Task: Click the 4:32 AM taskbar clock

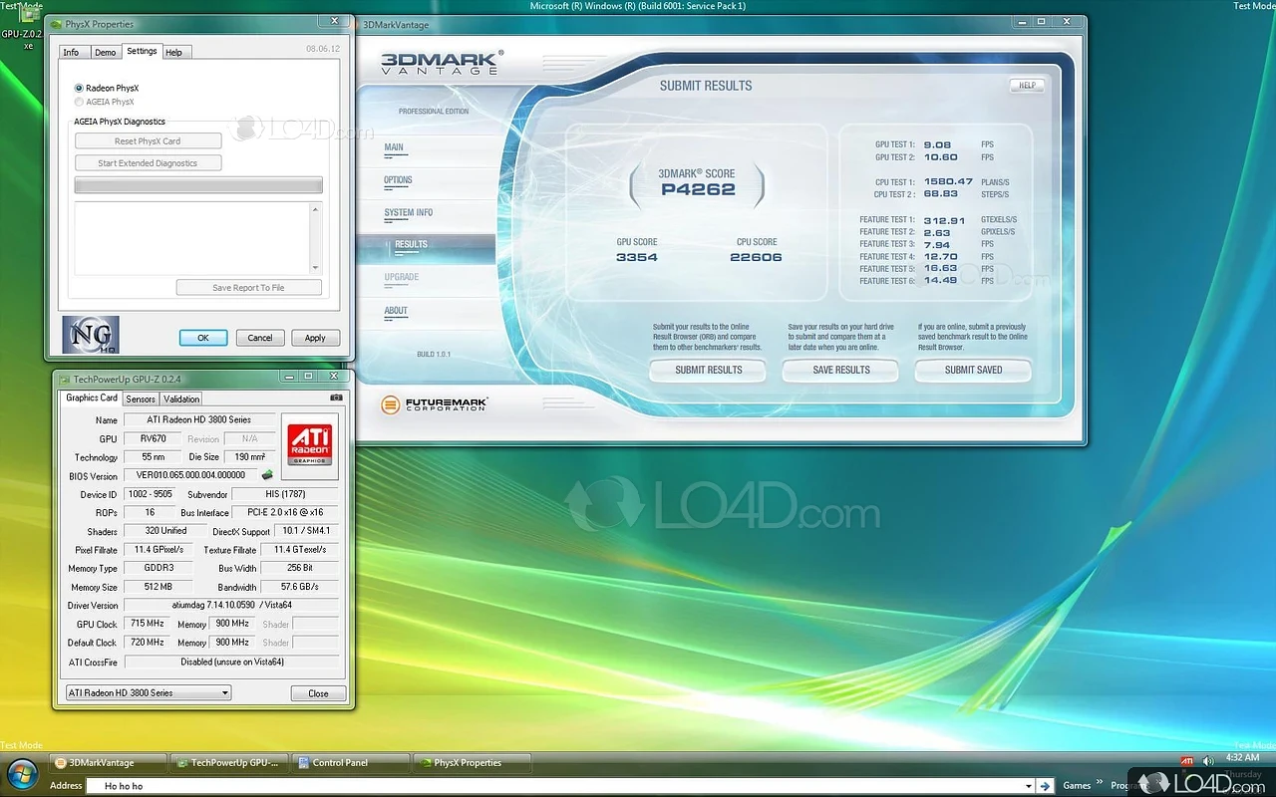Action: click(x=1242, y=758)
